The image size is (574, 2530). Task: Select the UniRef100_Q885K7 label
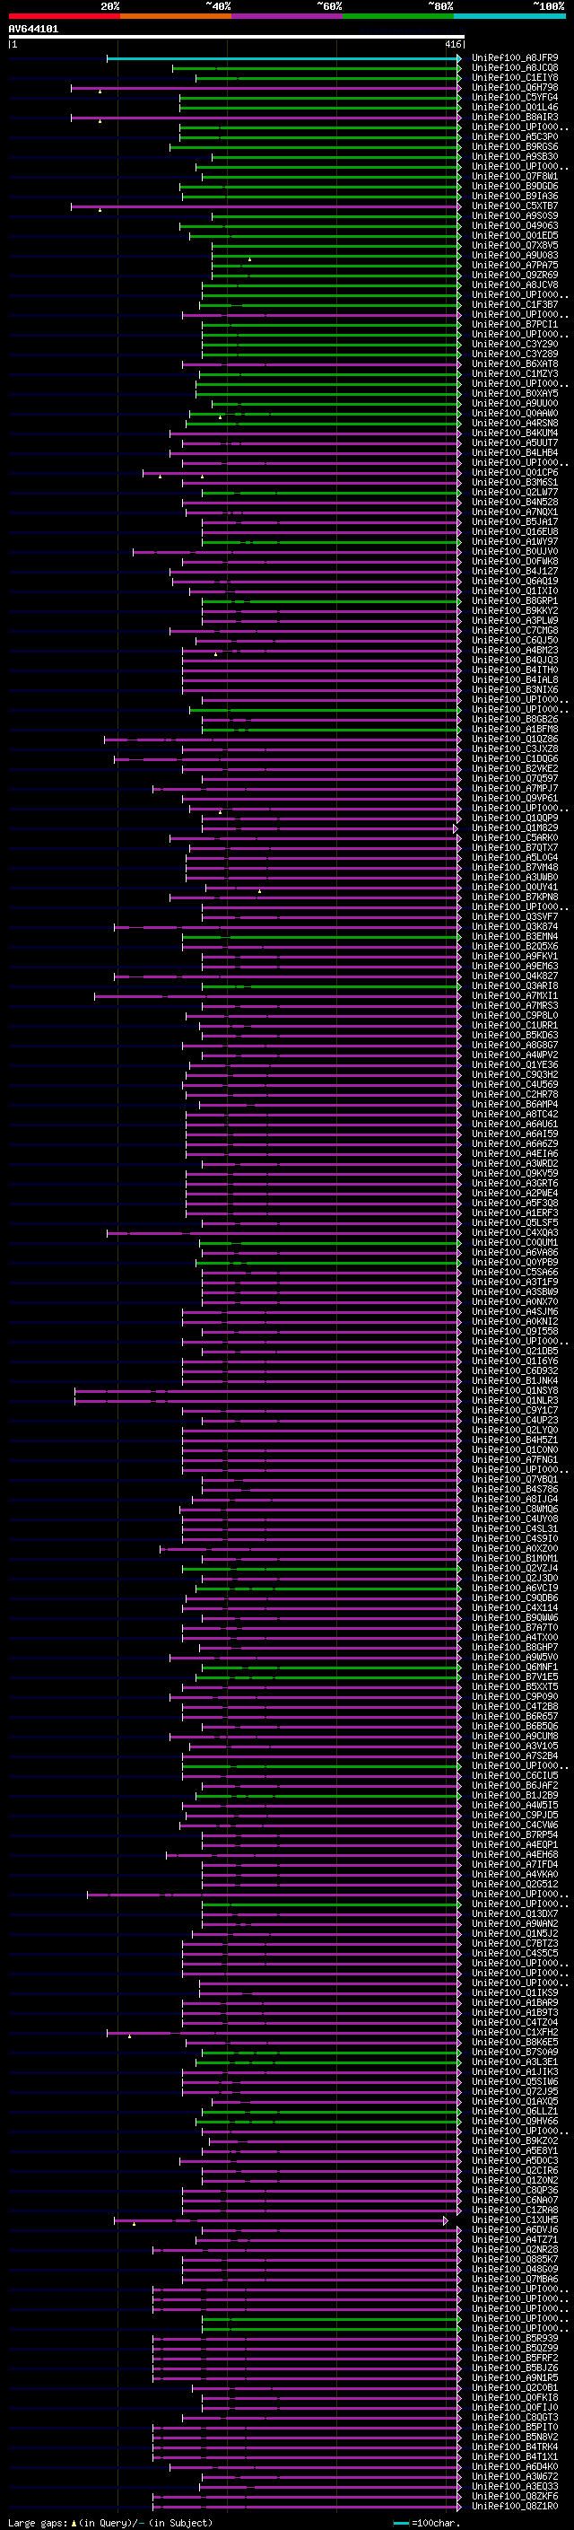pos(515,2259)
